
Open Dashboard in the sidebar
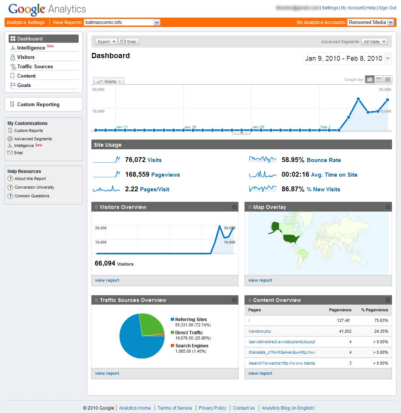[44, 39]
